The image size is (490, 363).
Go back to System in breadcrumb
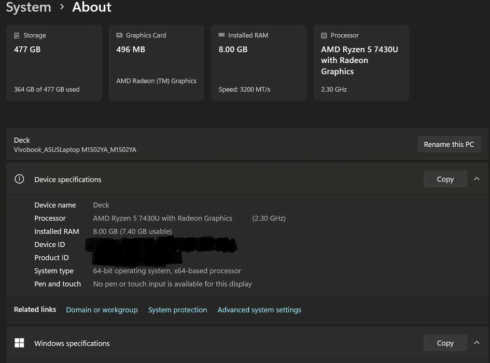29,7
